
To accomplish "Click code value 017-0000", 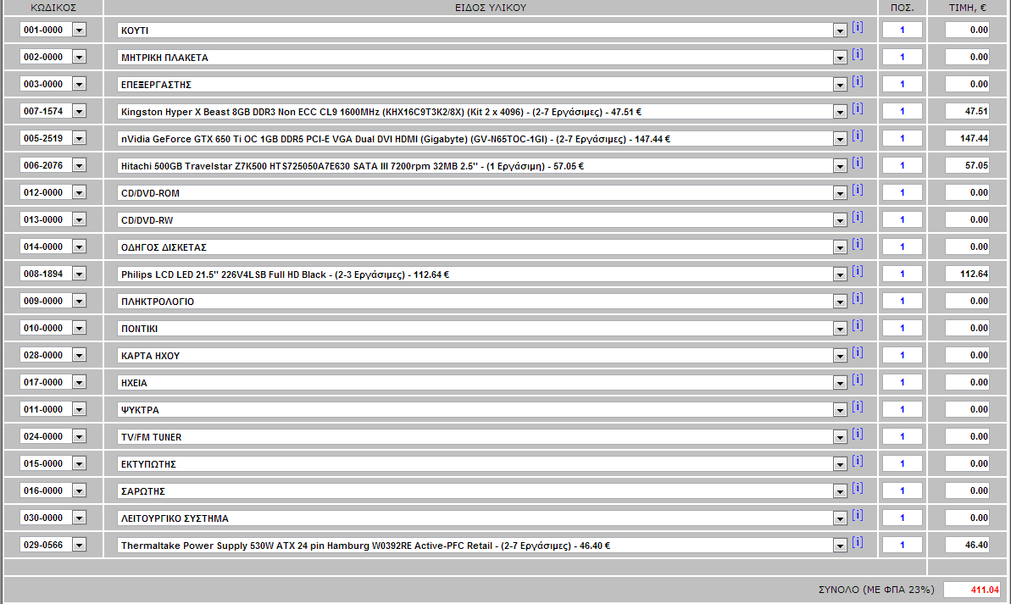I will point(43,382).
